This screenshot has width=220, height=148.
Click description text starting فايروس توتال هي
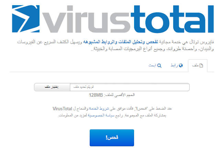115,42
